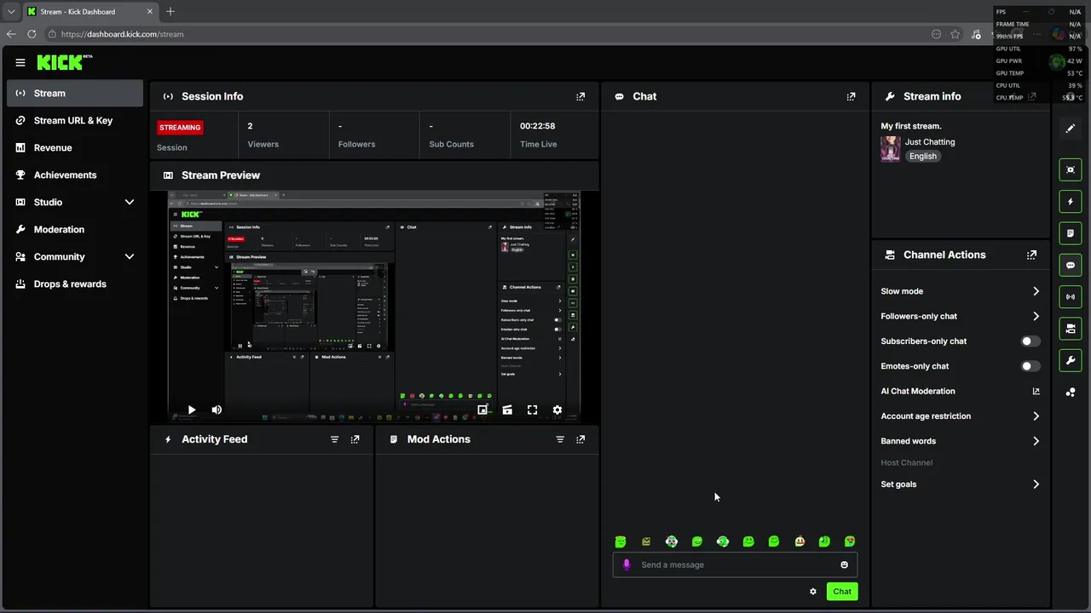Open Mod Actions filter options
Viewport: 1091px width, 613px height.
click(560, 439)
